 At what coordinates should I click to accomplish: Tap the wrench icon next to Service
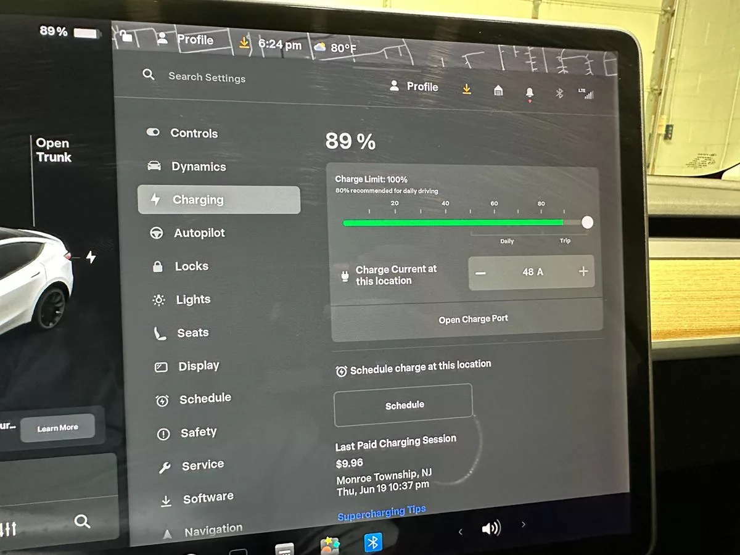pyautogui.click(x=165, y=467)
